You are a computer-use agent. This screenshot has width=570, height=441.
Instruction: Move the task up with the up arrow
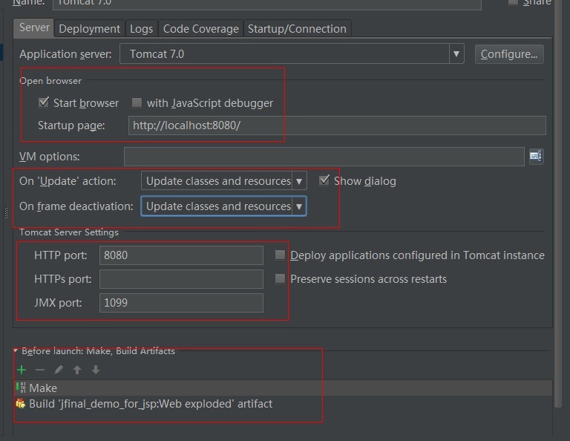(x=76, y=370)
